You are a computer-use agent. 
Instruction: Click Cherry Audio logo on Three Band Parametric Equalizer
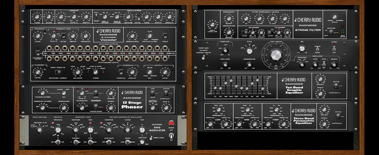coord(304,111)
